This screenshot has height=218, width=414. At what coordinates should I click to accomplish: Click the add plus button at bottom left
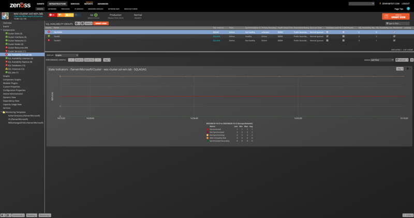[3, 215]
